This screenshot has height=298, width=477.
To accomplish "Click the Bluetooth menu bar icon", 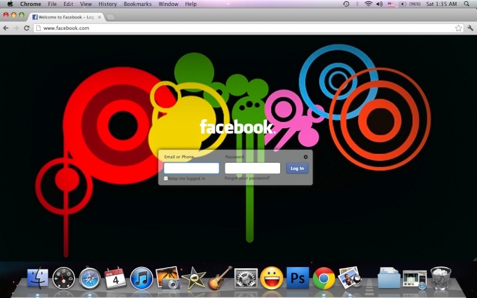I will [x=357, y=4].
